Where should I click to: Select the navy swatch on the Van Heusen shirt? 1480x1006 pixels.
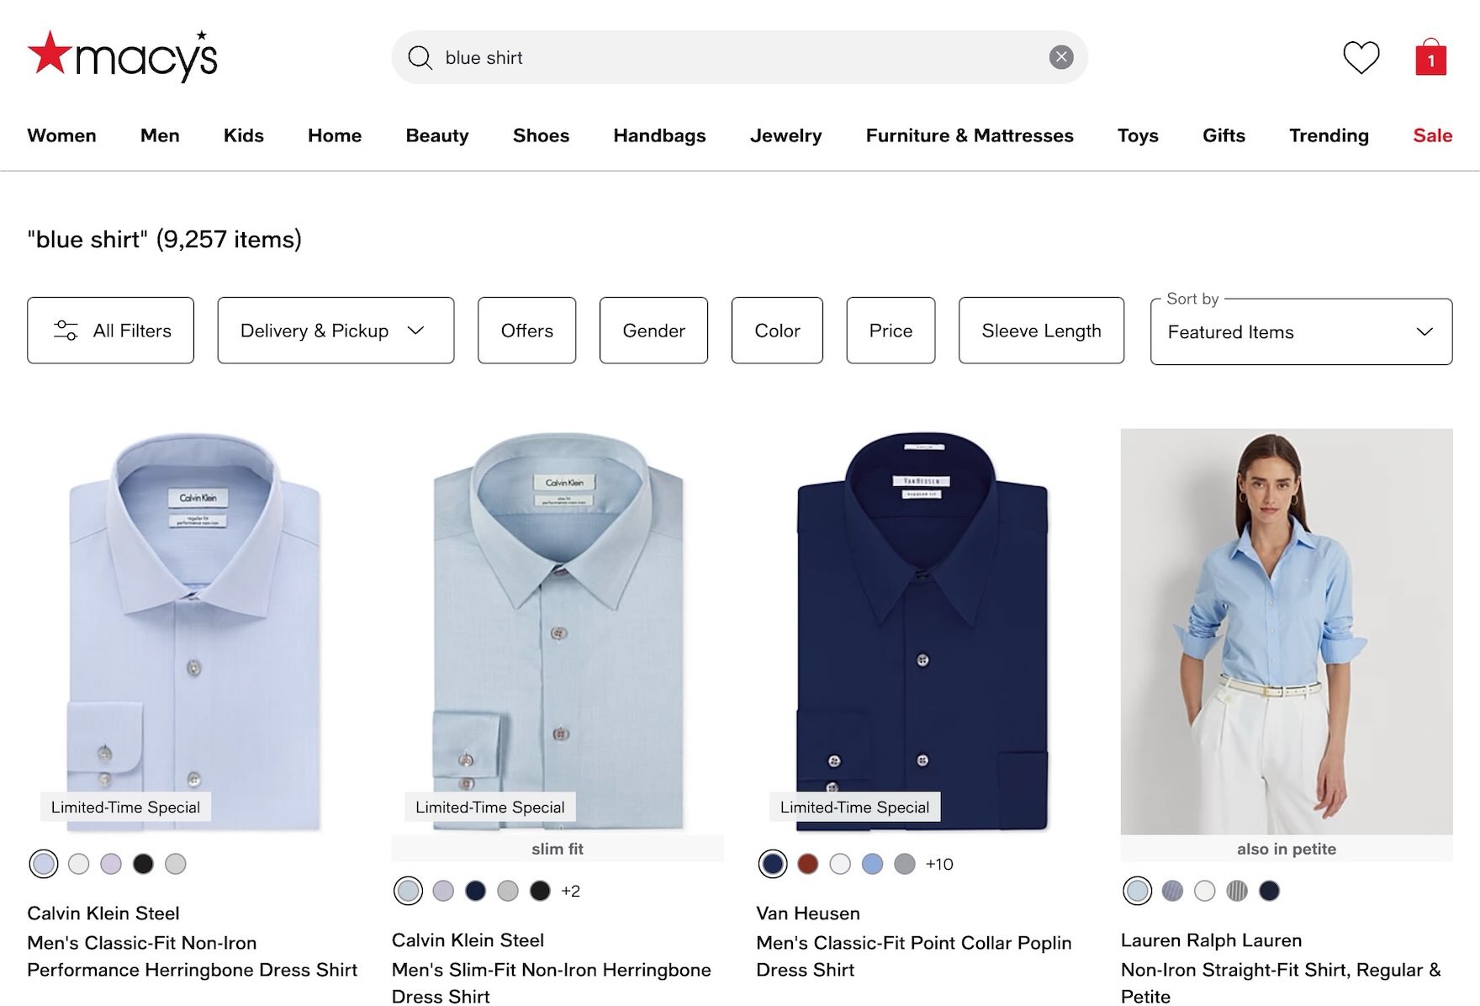(773, 863)
